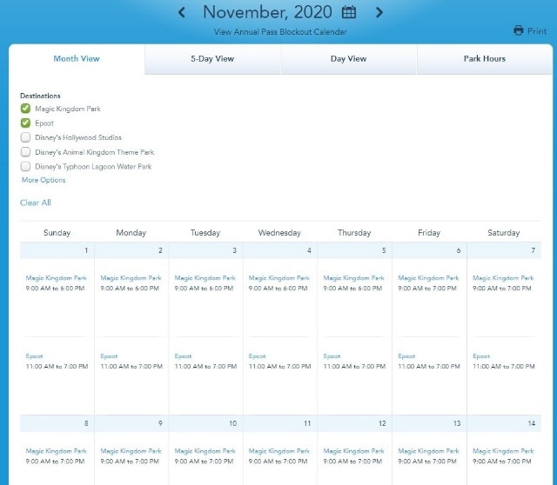The height and width of the screenshot is (485, 557).
Task: Select day 11 date header
Action: (280, 423)
